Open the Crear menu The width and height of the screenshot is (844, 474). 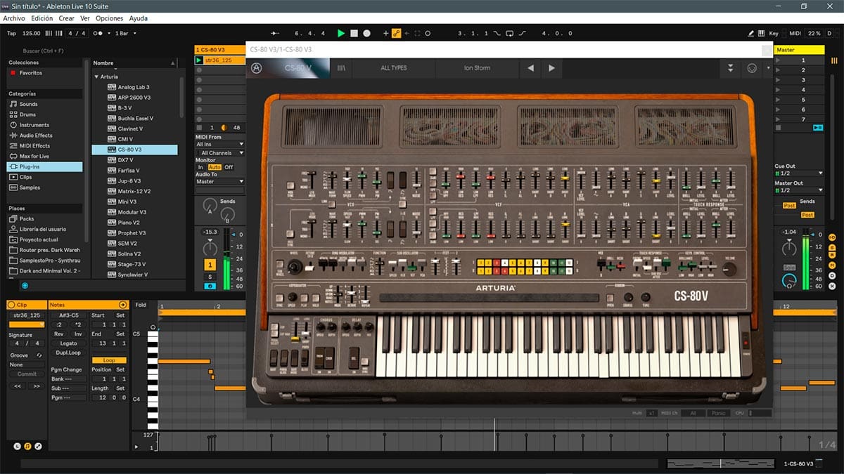click(x=66, y=18)
